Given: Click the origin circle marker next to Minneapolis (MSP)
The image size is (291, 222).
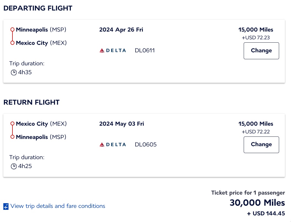Looking at the screenshot, I should 12,30.
